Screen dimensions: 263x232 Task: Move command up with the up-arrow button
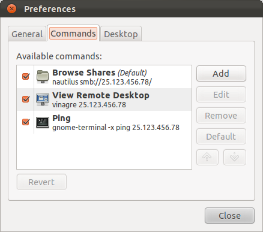(x=207, y=157)
